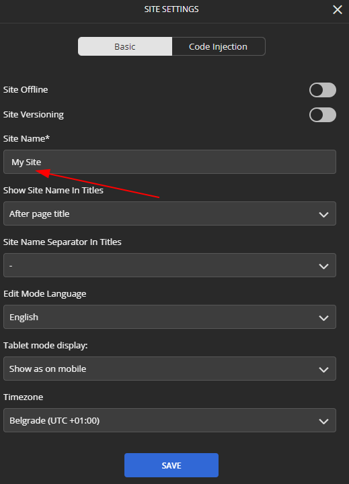The height and width of the screenshot is (484, 349).
Task: Click the chevron beside Belgrade timezone
Action: point(323,421)
